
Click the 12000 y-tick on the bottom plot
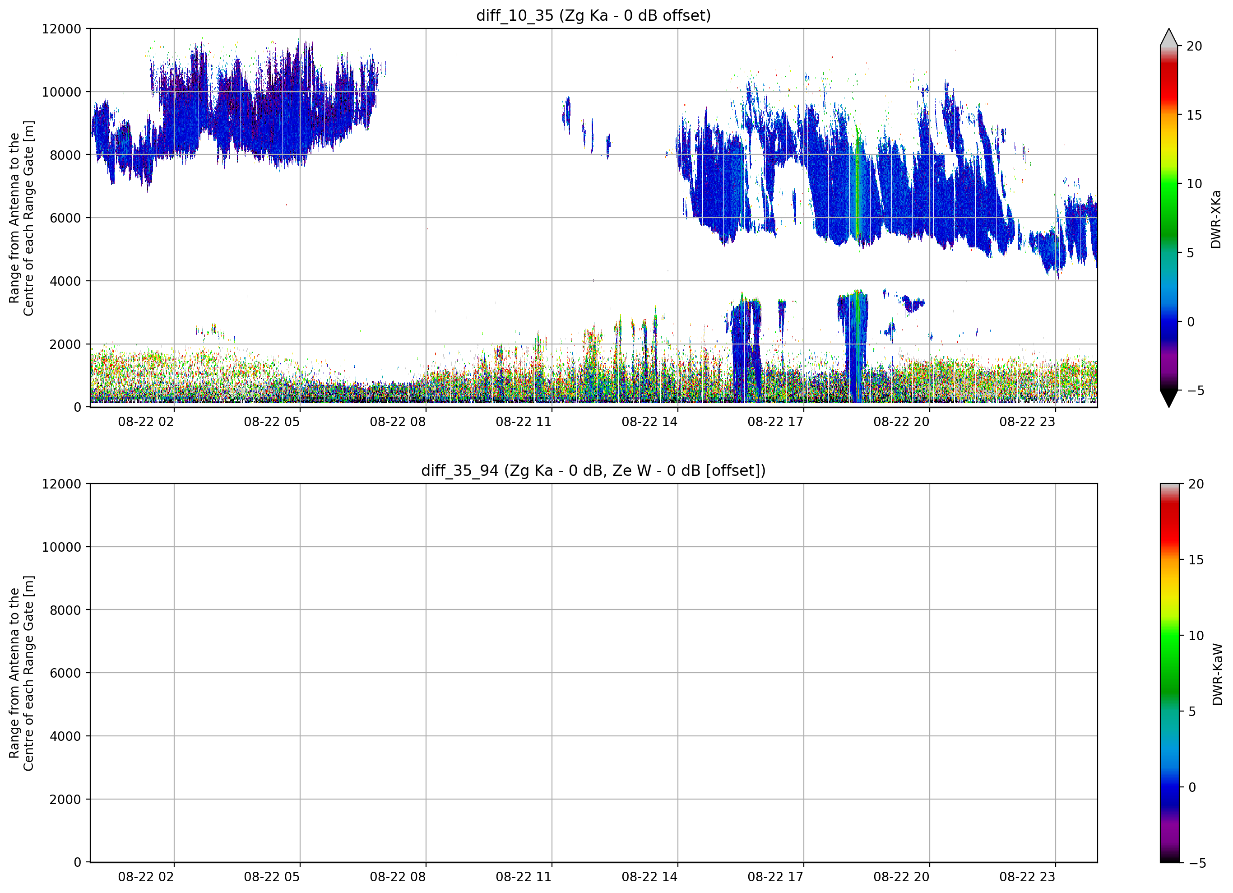tap(61, 484)
